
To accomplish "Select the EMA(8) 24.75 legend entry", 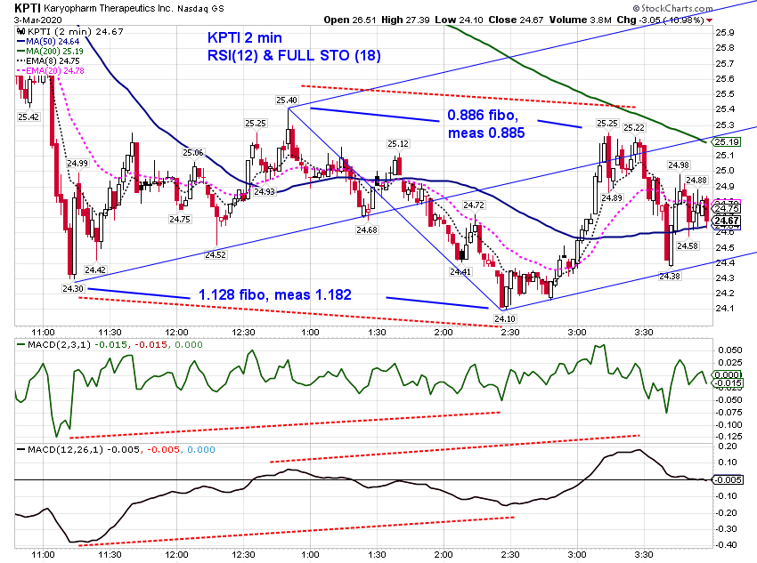I will pyautogui.click(x=48, y=60).
